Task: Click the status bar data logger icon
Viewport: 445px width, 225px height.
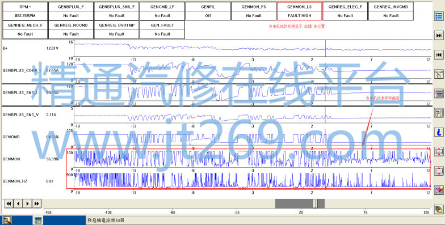Action: [x=7, y=220]
